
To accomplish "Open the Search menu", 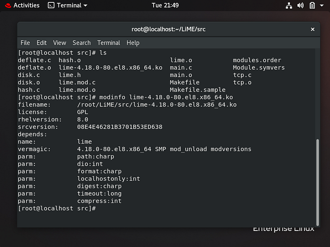I will pyautogui.click(x=82, y=43).
